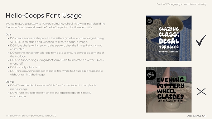
Task: Click the Section 3 Typography header text
Action: click(181, 4)
